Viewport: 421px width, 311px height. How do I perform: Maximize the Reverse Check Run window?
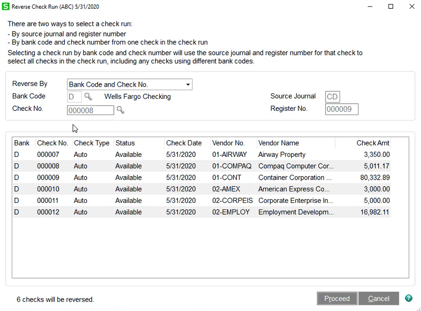(391, 6)
